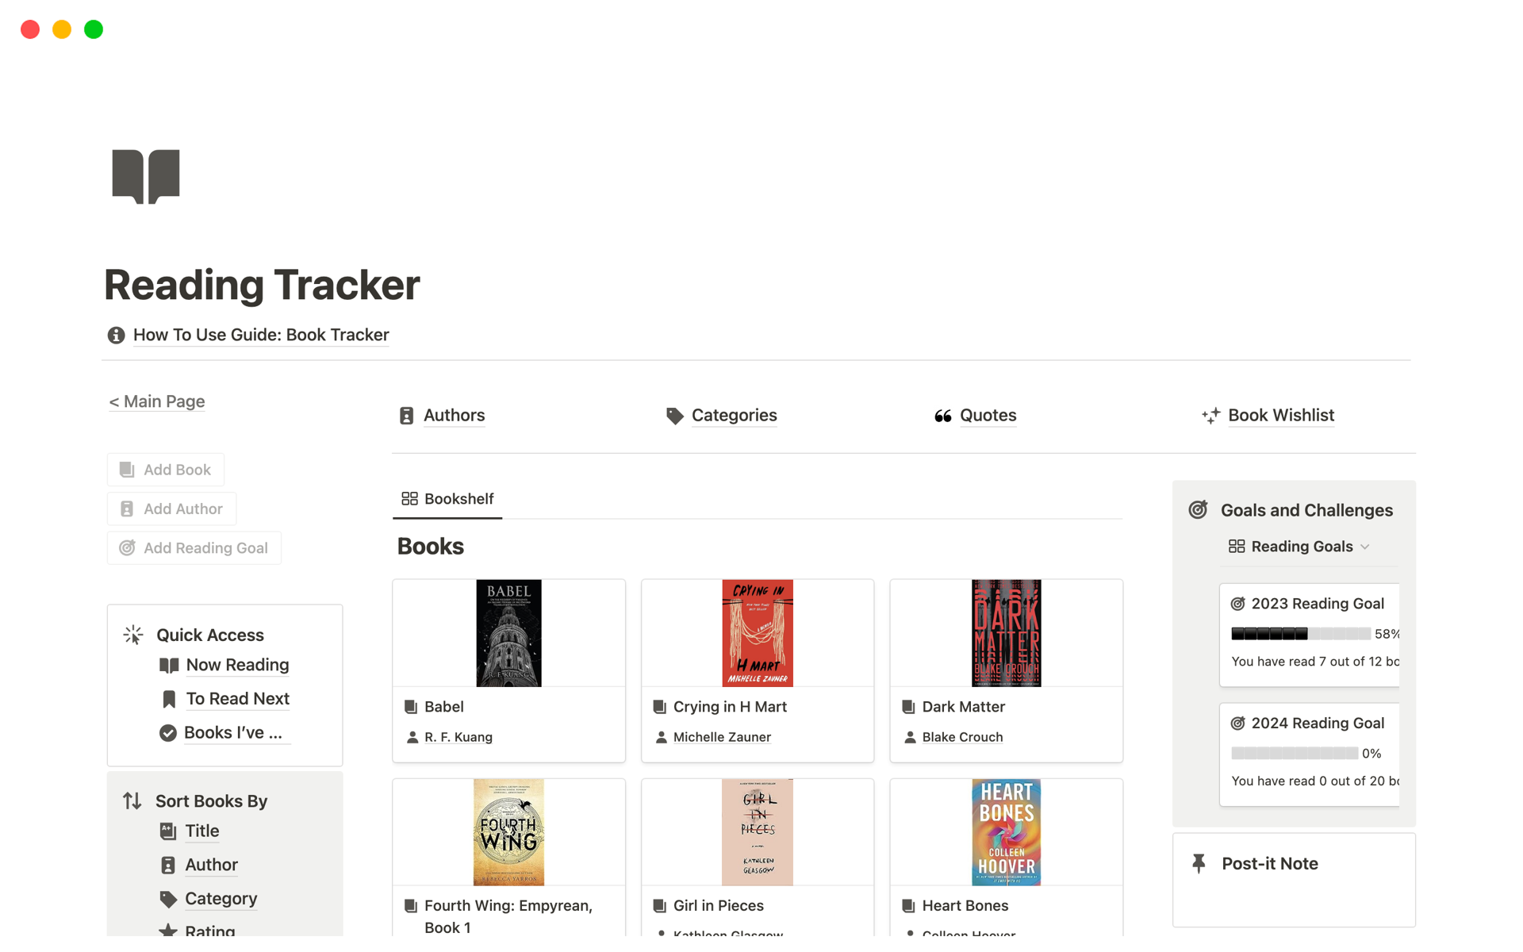The width and height of the screenshot is (1523, 952).
Task: Click the 2023 Reading Goal progress bar
Action: click(1301, 634)
